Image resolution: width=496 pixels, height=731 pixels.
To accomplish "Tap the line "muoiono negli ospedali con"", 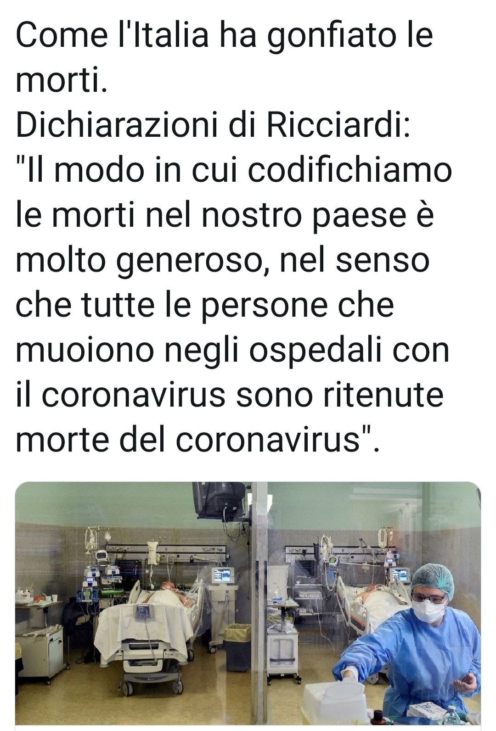I will 232,351.
